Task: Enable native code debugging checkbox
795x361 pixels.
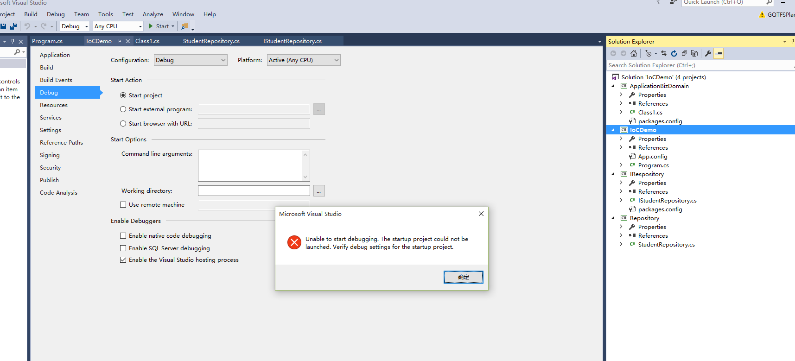Action: (123, 236)
